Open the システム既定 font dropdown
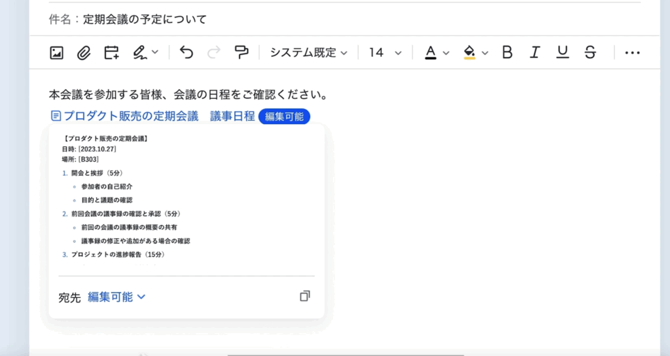This screenshot has width=670, height=356. tap(309, 53)
